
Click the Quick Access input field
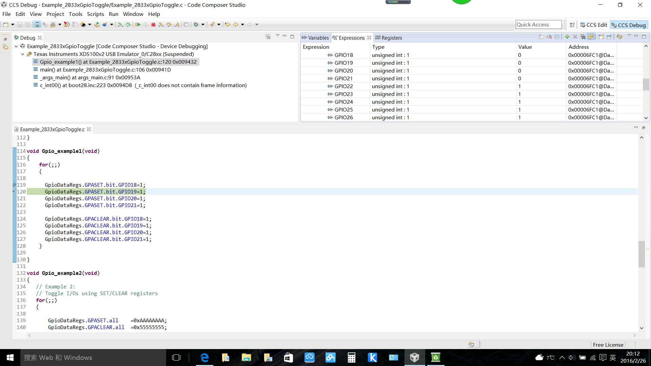pyautogui.click(x=538, y=24)
